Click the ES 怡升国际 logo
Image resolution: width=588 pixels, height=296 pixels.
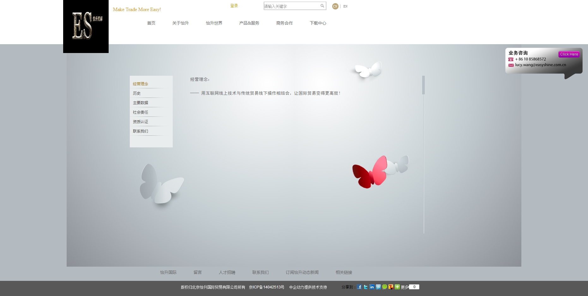(86, 27)
